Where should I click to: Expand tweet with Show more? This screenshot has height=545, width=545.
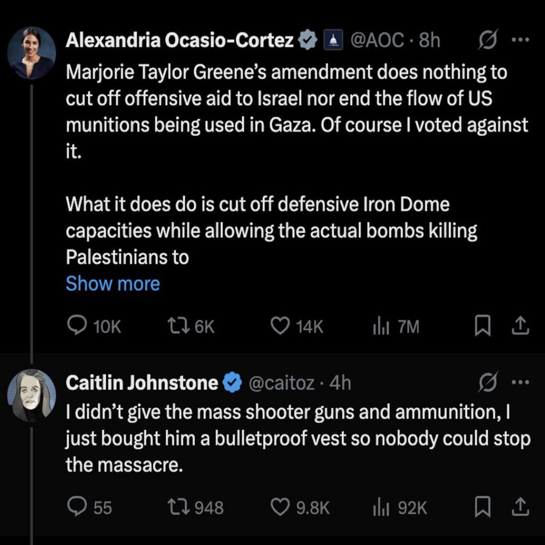[x=112, y=284]
